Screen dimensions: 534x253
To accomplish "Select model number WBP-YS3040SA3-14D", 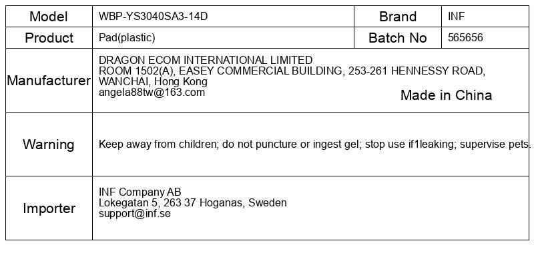I will click(153, 16).
